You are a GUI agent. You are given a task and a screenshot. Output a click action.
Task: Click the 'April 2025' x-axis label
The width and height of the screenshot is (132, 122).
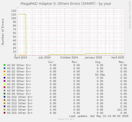[x=118, y=58]
